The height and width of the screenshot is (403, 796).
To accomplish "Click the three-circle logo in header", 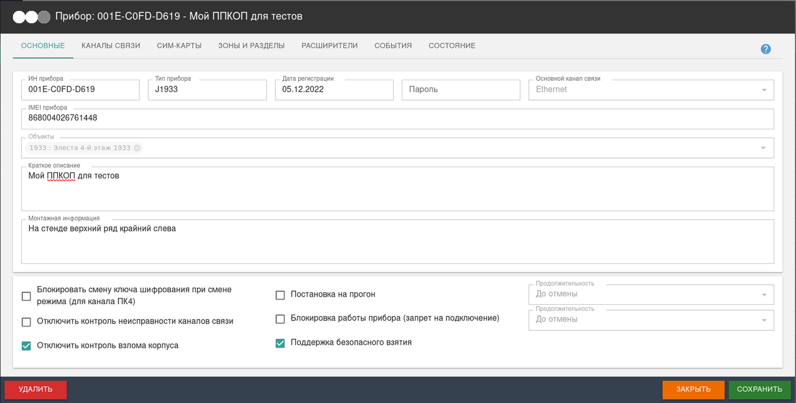I will click(31, 17).
